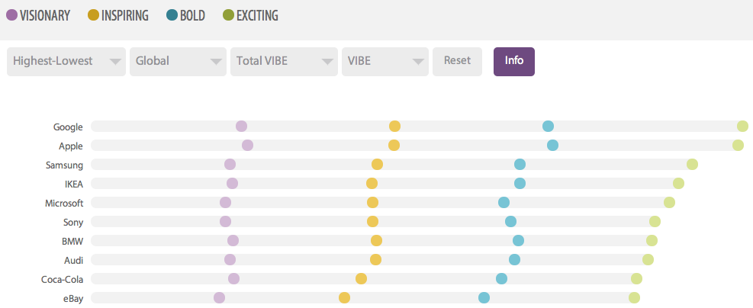Open the VIBE category dropdown
The image size is (753, 308).
click(x=385, y=62)
